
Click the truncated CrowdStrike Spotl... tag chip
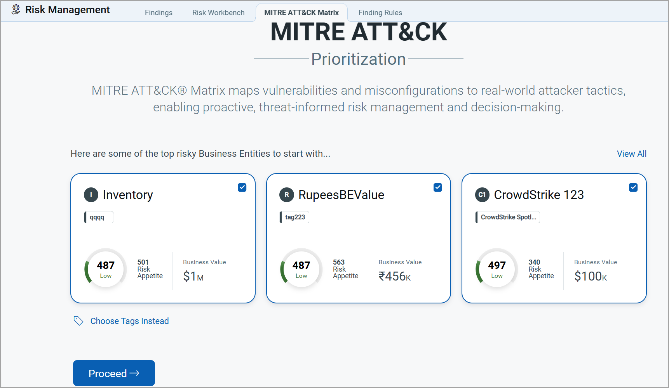tap(507, 217)
